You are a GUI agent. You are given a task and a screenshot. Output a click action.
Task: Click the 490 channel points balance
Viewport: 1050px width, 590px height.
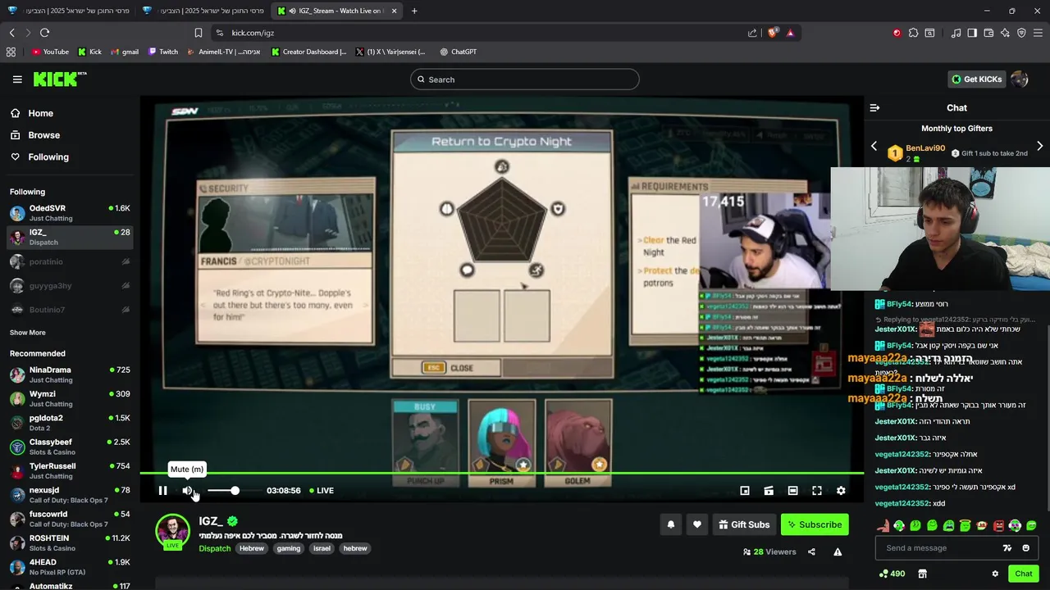click(892, 574)
